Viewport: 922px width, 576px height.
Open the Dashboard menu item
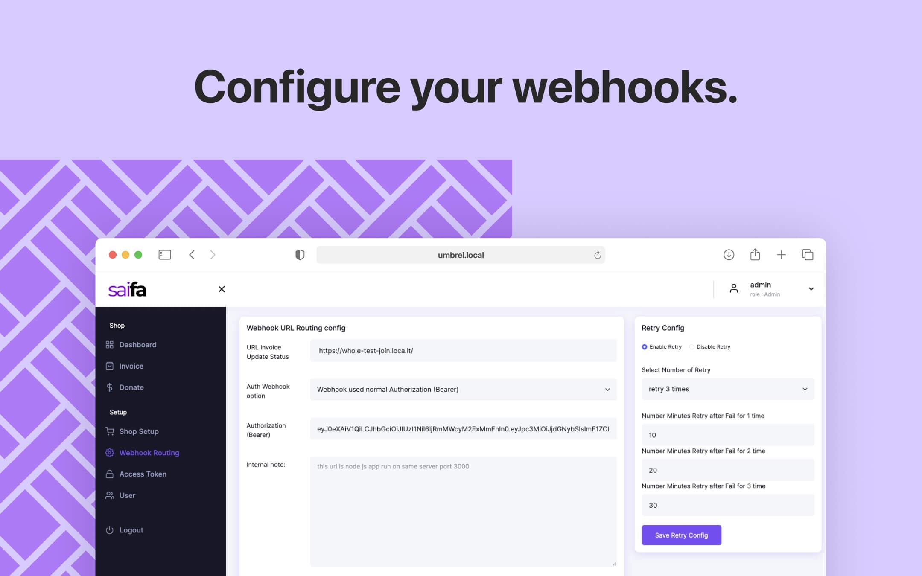(x=137, y=344)
